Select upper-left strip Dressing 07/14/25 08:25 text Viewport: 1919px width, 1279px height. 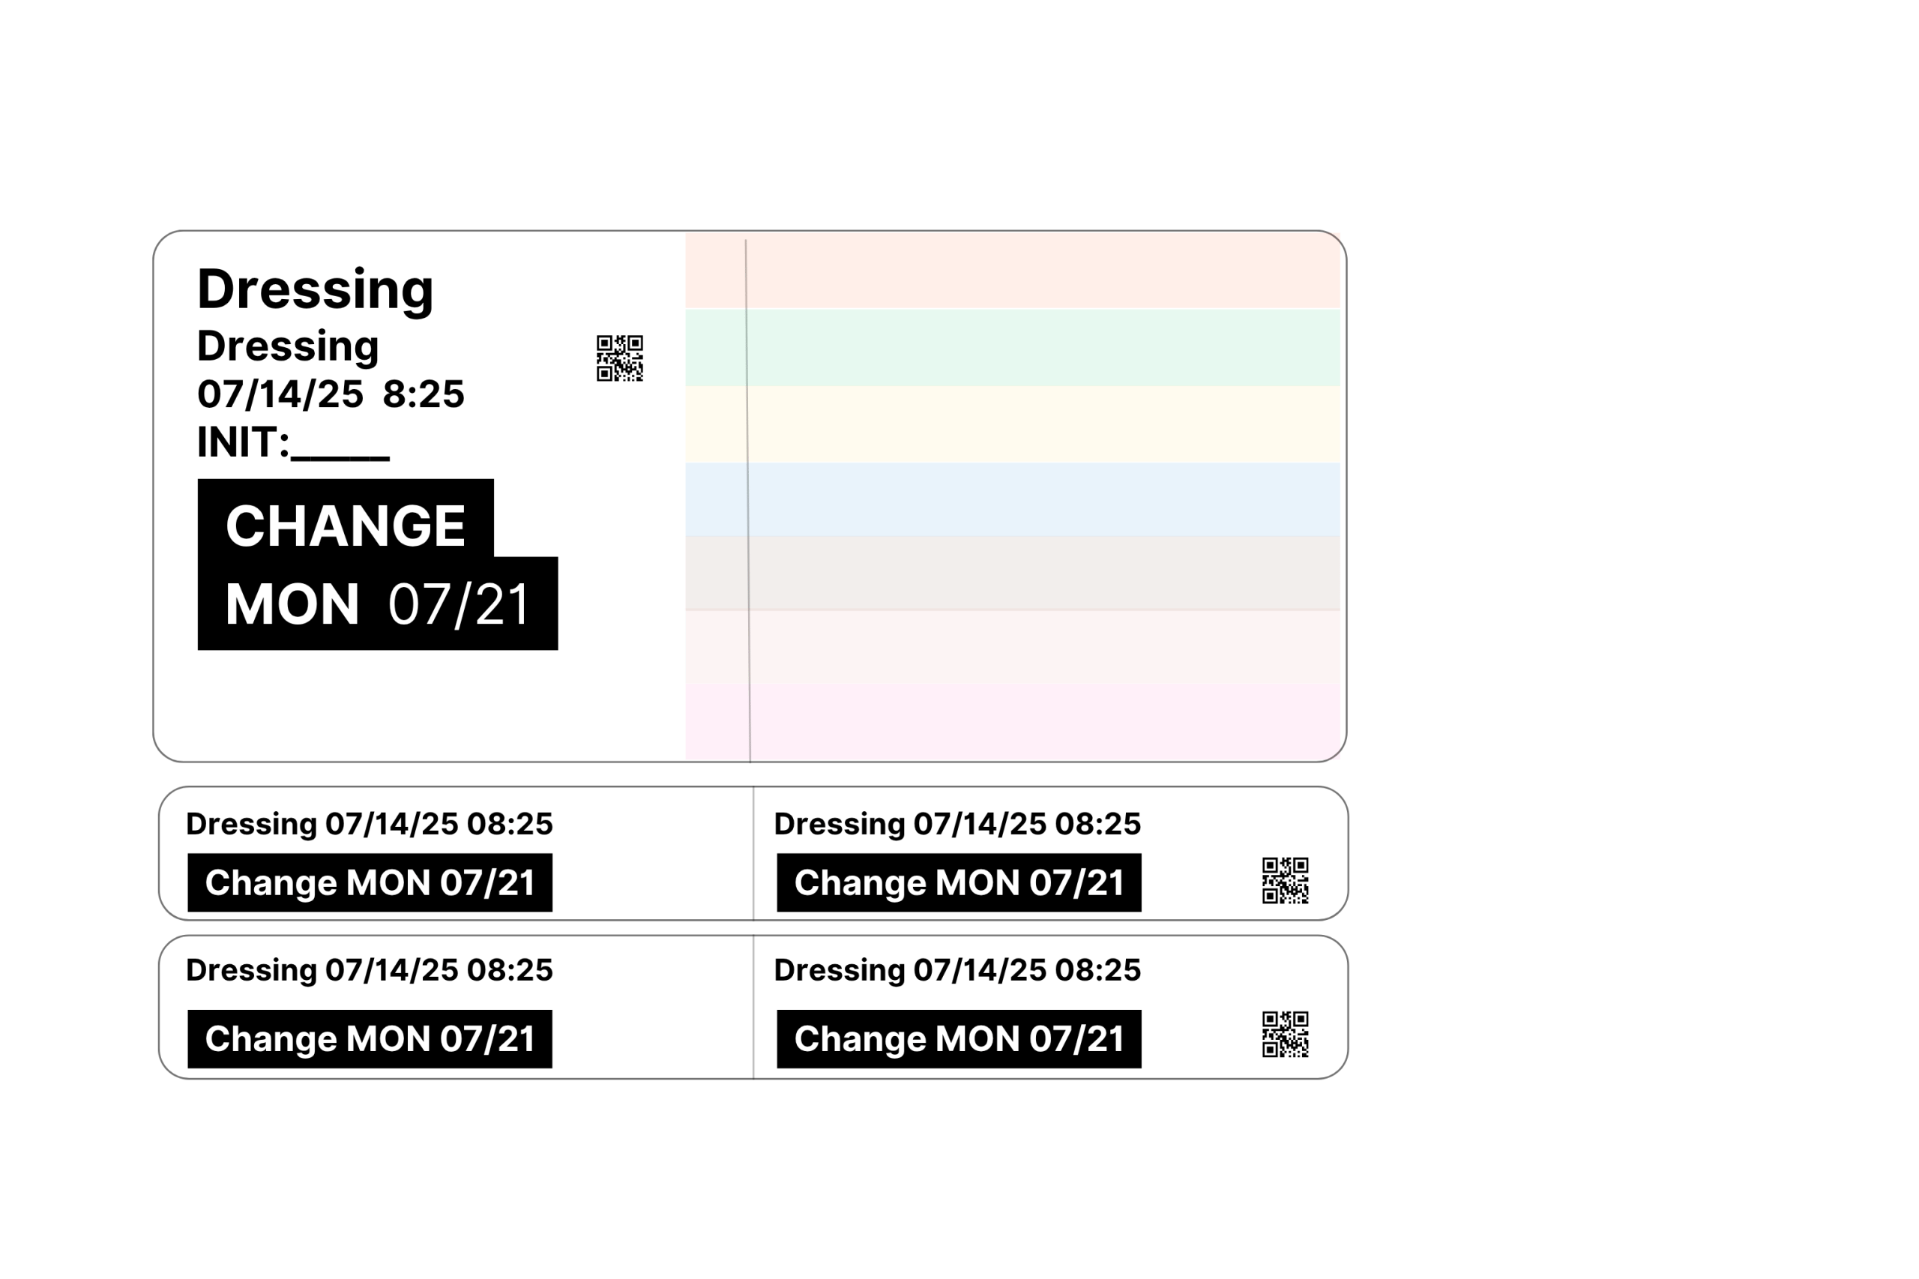pos(370,825)
